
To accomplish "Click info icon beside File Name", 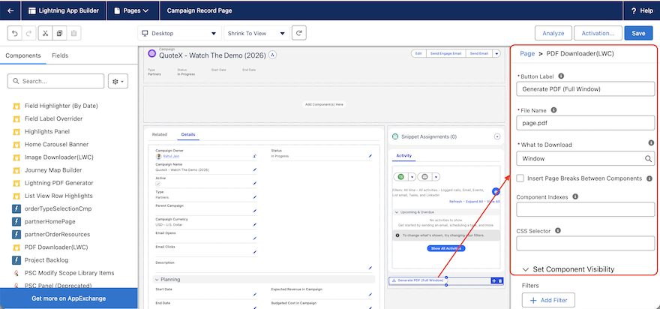I will click(x=554, y=110).
